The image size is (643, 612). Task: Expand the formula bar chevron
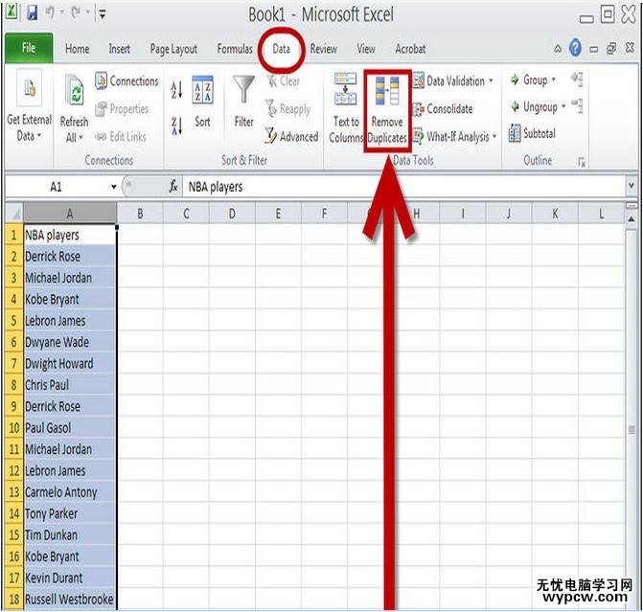pyautogui.click(x=632, y=185)
